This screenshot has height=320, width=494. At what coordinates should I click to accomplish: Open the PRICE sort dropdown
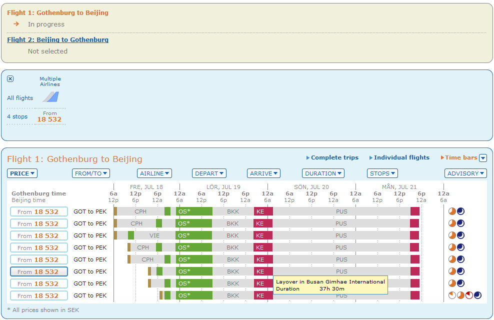point(22,173)
